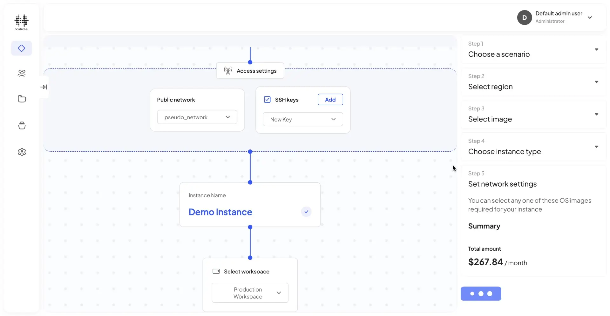This screenshot has width=610, height=316.
Task: Click the Add button for SSH keys
Action: (x=330, y=99)
